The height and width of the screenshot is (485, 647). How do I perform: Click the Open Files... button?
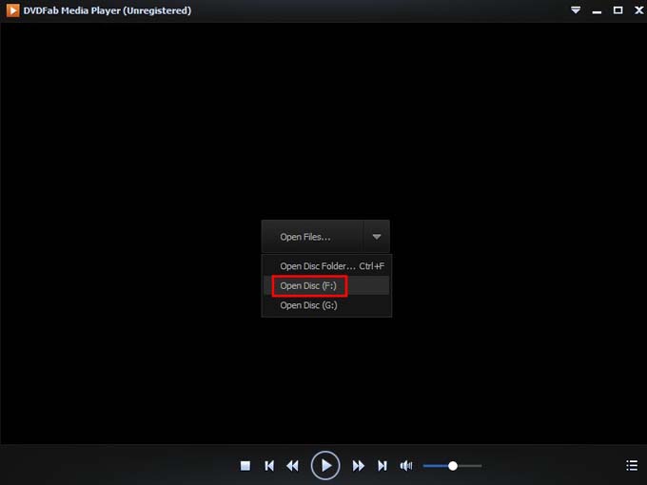point(313,236)
